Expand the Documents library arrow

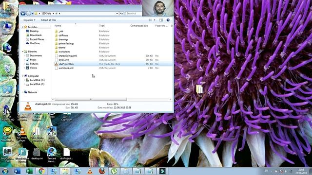coord(24,55)
